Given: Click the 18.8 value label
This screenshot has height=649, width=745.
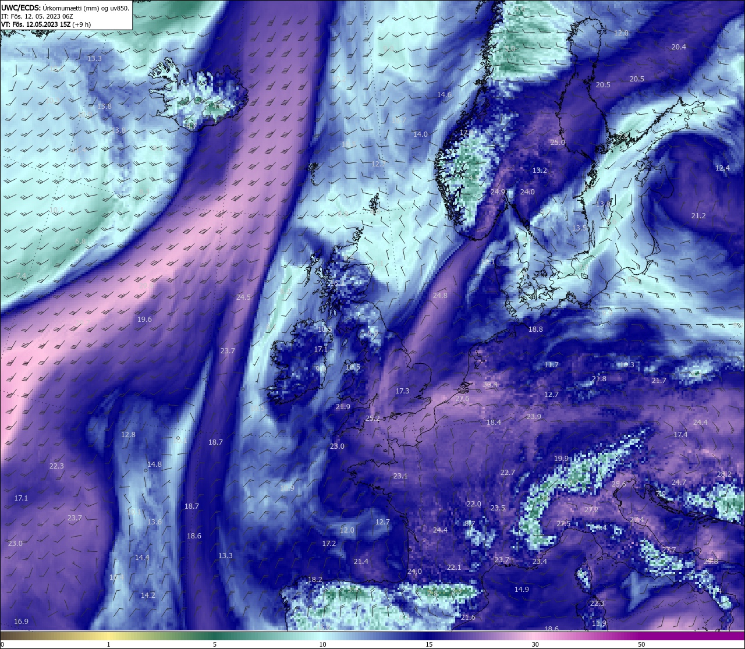Looking at the screenshot, I should (535, 329).
